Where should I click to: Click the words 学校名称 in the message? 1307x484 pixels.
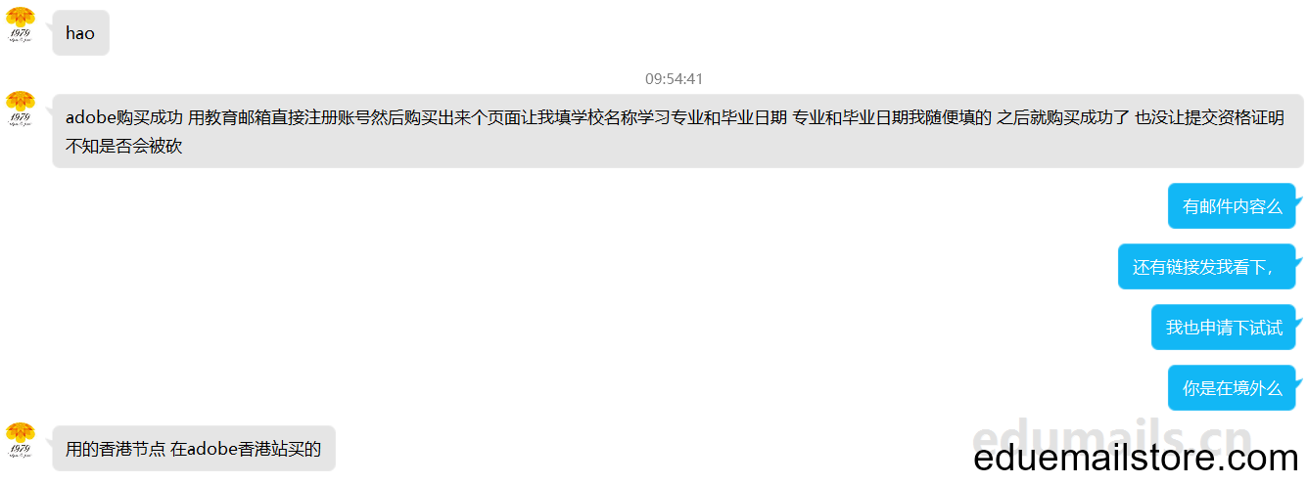tap(603, 118)
